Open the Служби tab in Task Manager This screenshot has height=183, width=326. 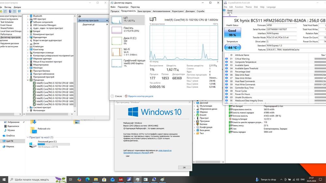pyautogui.click(x=200, y=11)
